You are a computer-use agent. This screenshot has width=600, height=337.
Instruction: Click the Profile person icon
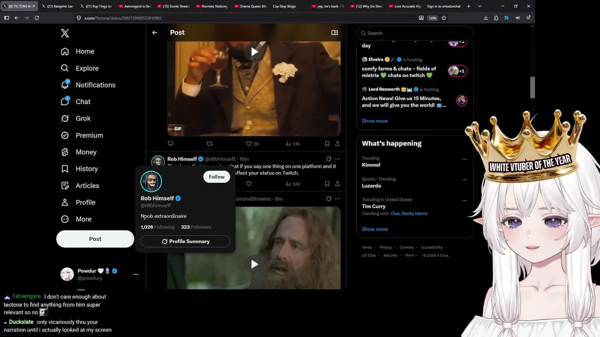pyautogui.click(x=65, y=203)
